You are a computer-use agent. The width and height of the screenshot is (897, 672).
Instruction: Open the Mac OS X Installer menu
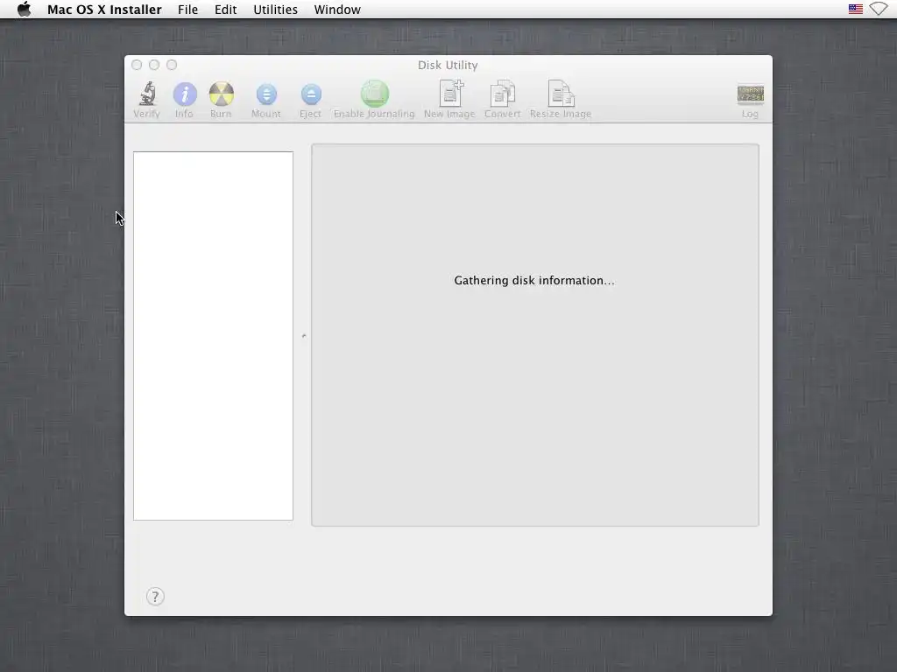pyautogui.click(x=104, y=10)
